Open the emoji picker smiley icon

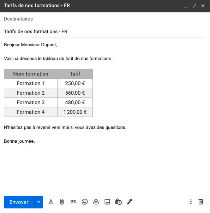click(85, 202)
